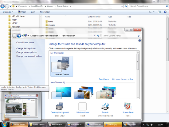Open the Organize menu
Viewport: 169px width, 127px height.
[x=8, y=12]
